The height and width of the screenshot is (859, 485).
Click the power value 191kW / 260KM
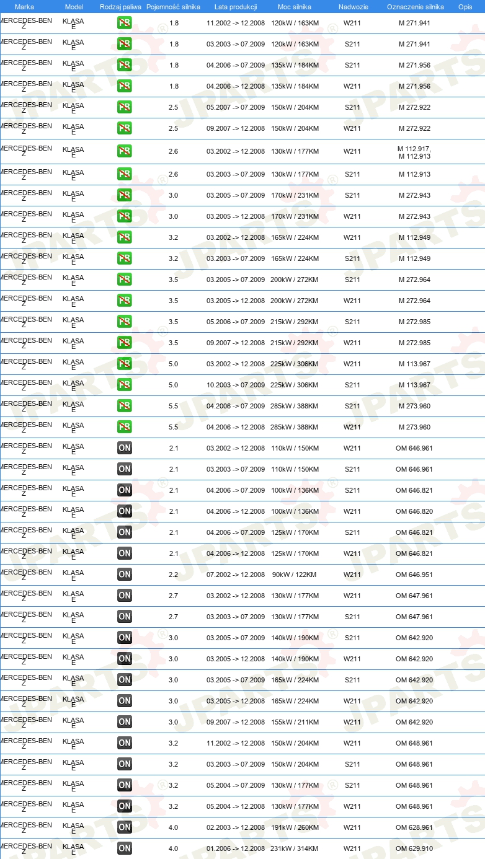point(295,828)
